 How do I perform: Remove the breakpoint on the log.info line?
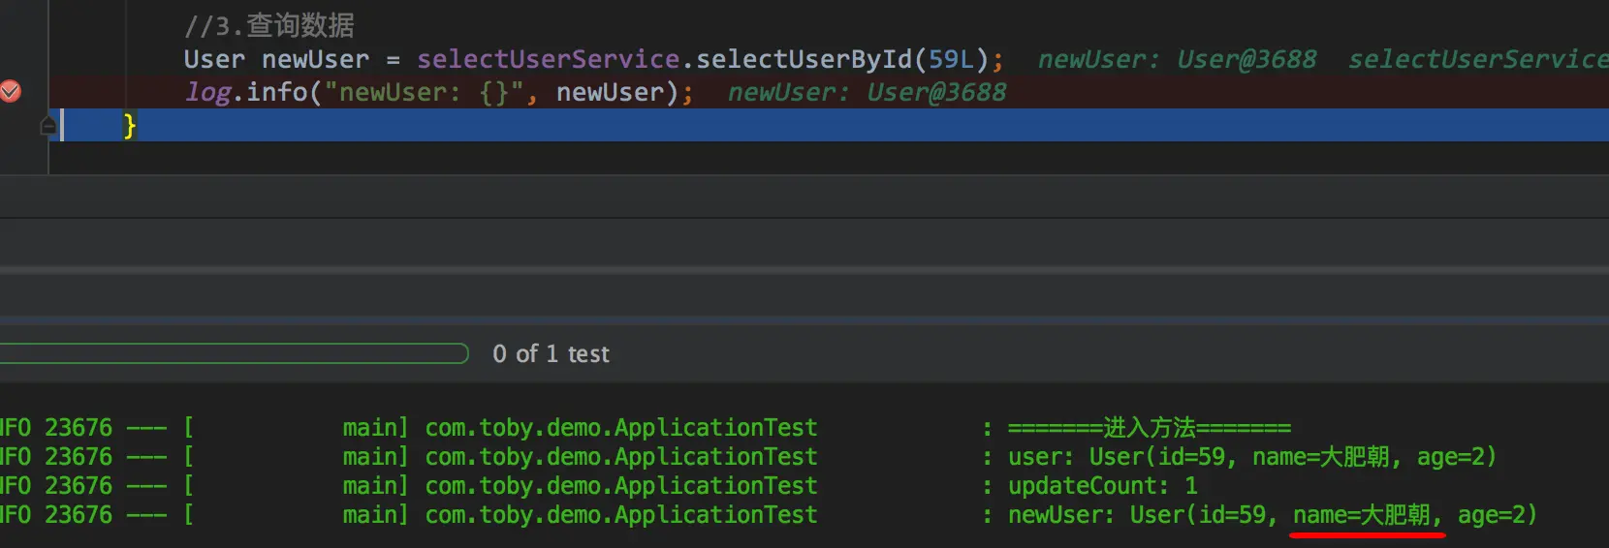11,92
